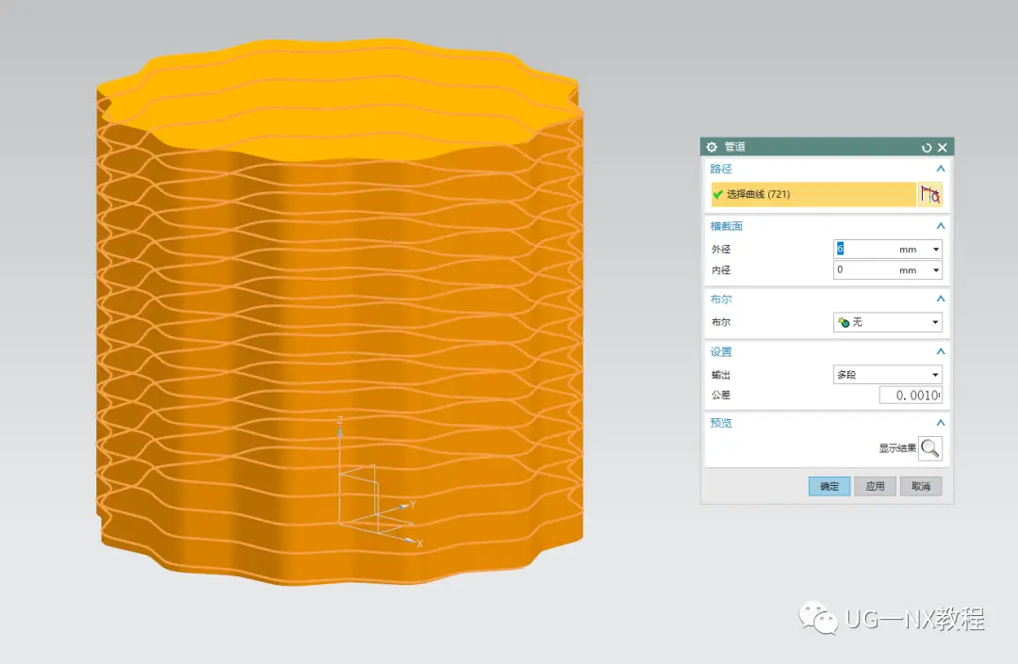Collapse the 设置 section

pos(940,351)
